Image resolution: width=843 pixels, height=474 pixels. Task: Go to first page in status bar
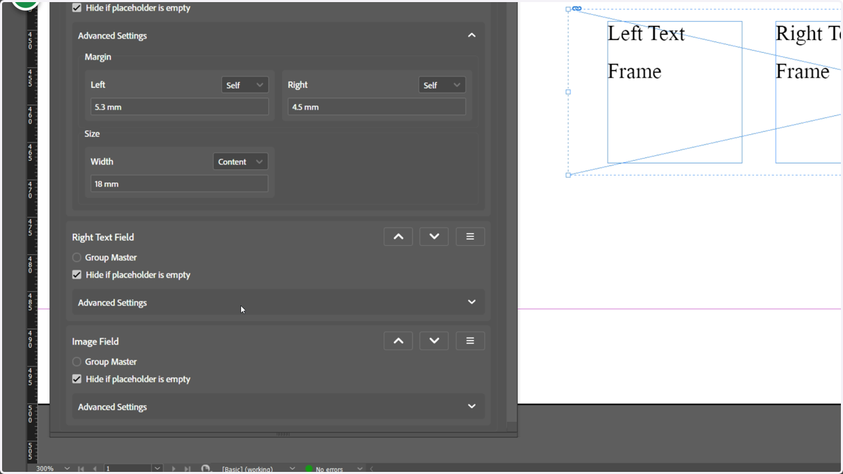81,468
